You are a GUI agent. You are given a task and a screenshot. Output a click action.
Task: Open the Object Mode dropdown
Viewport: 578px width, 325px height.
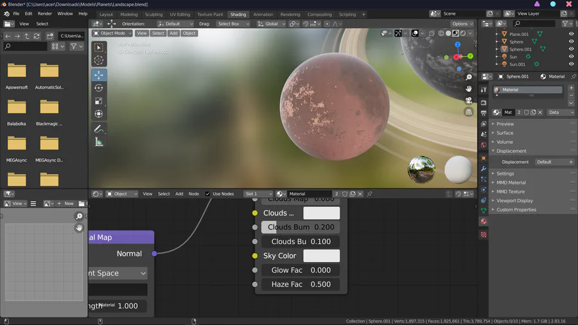point(112,33)
